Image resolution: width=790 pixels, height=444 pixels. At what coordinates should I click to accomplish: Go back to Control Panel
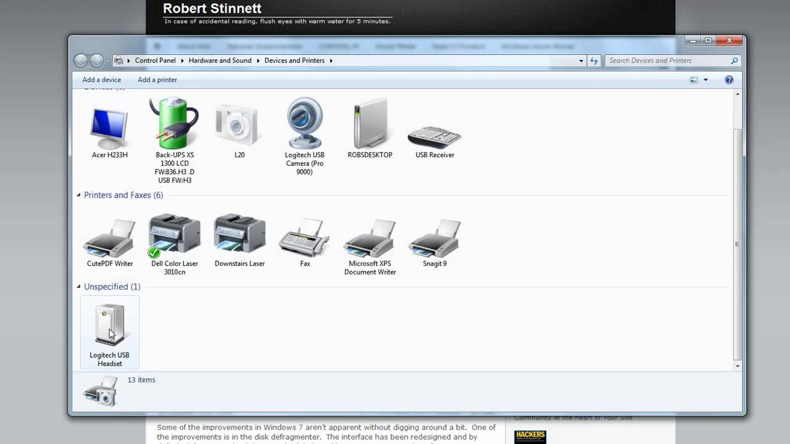click(x=155, y=60)
